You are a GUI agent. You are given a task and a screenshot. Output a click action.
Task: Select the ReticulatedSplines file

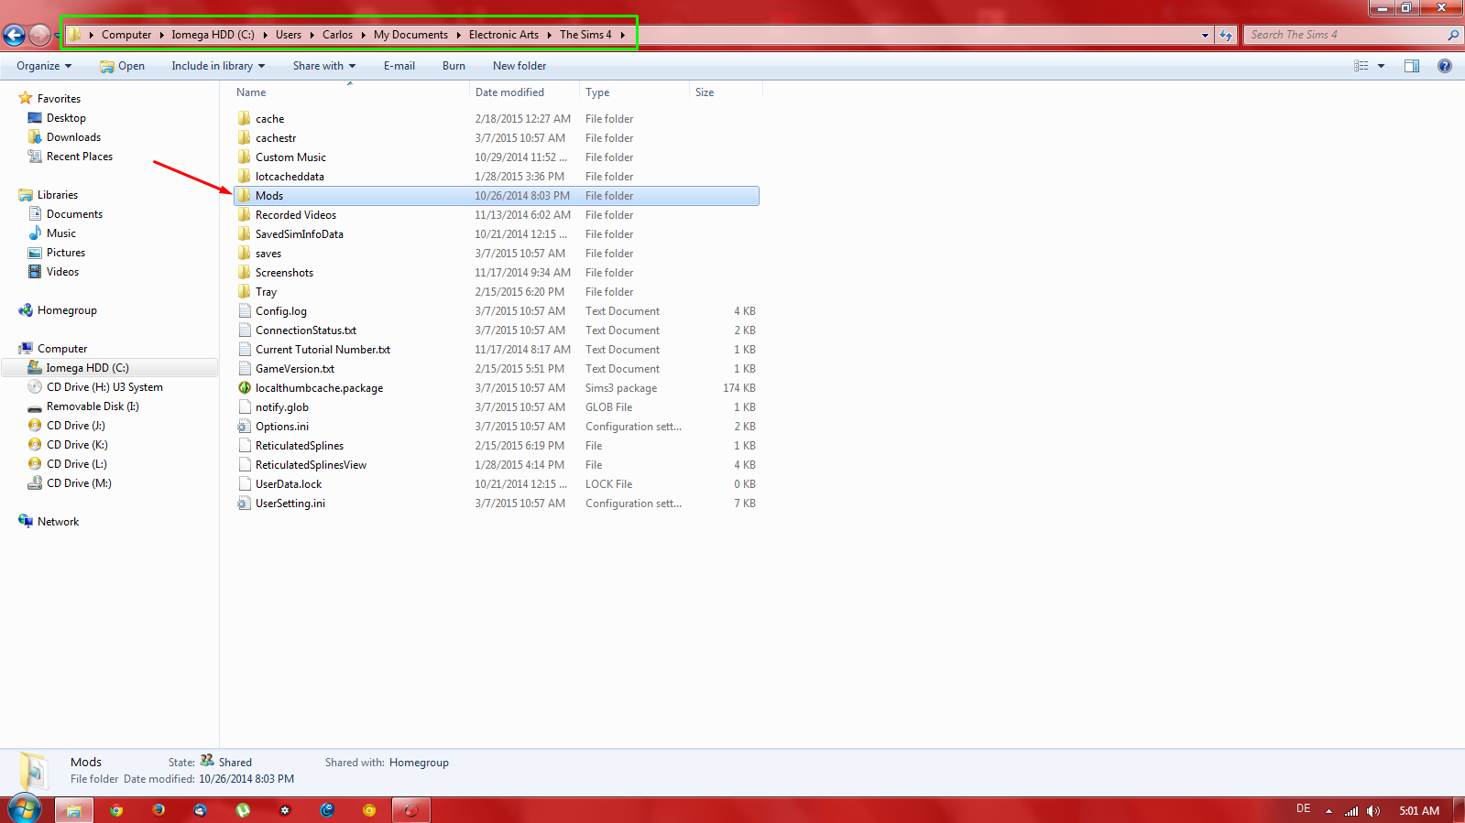[300, 446]
